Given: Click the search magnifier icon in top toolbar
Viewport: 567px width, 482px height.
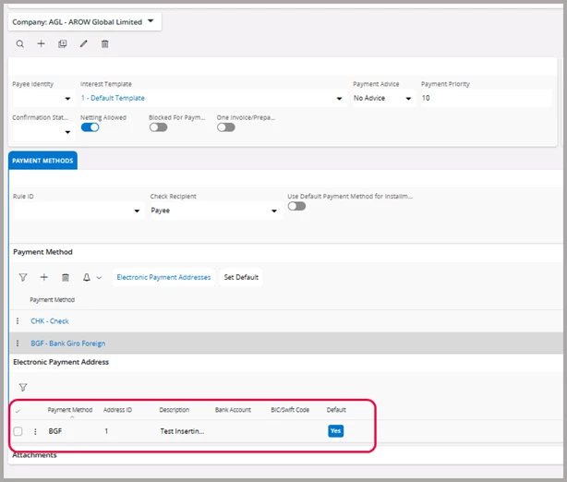Looking at the screenshot, I should [x=20, y=43].
